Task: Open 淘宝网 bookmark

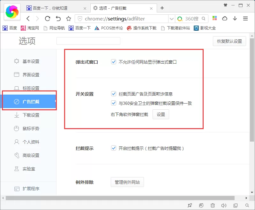Action: 30,28
